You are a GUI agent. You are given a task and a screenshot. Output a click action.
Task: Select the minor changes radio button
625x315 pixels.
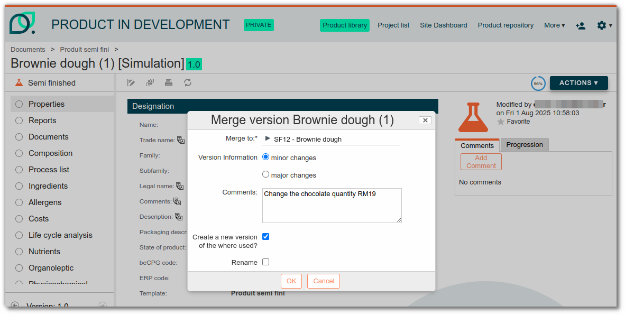tap(265, 156)
